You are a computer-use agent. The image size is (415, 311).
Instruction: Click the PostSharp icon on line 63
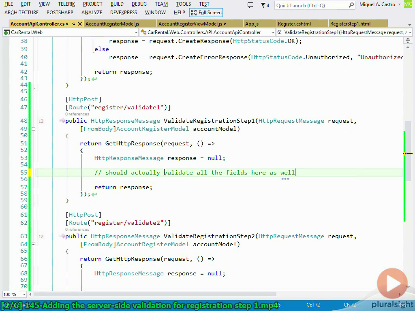[x=63, y=236]
